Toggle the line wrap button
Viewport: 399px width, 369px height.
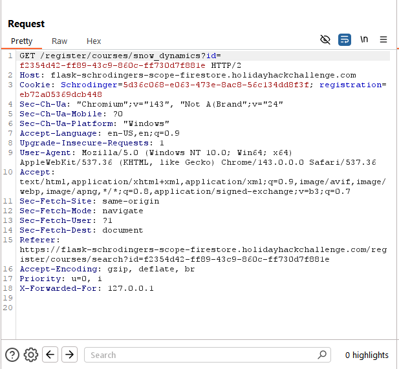coord(345,39)
